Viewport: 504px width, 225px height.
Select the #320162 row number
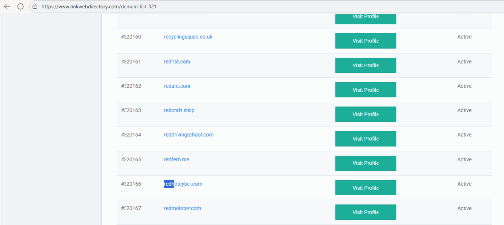(x=131, y=86)
